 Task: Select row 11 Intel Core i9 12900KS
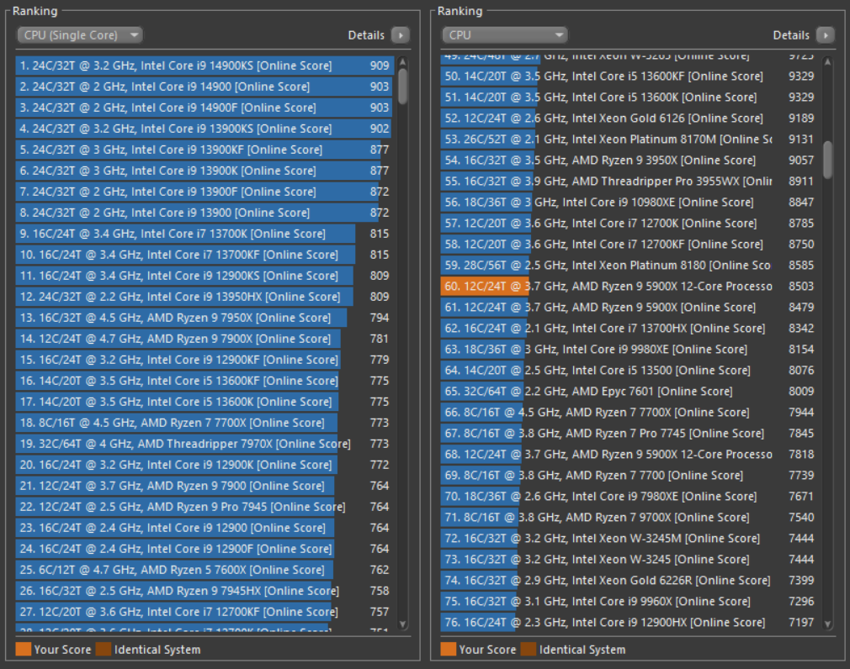click(x=205, y=276)
